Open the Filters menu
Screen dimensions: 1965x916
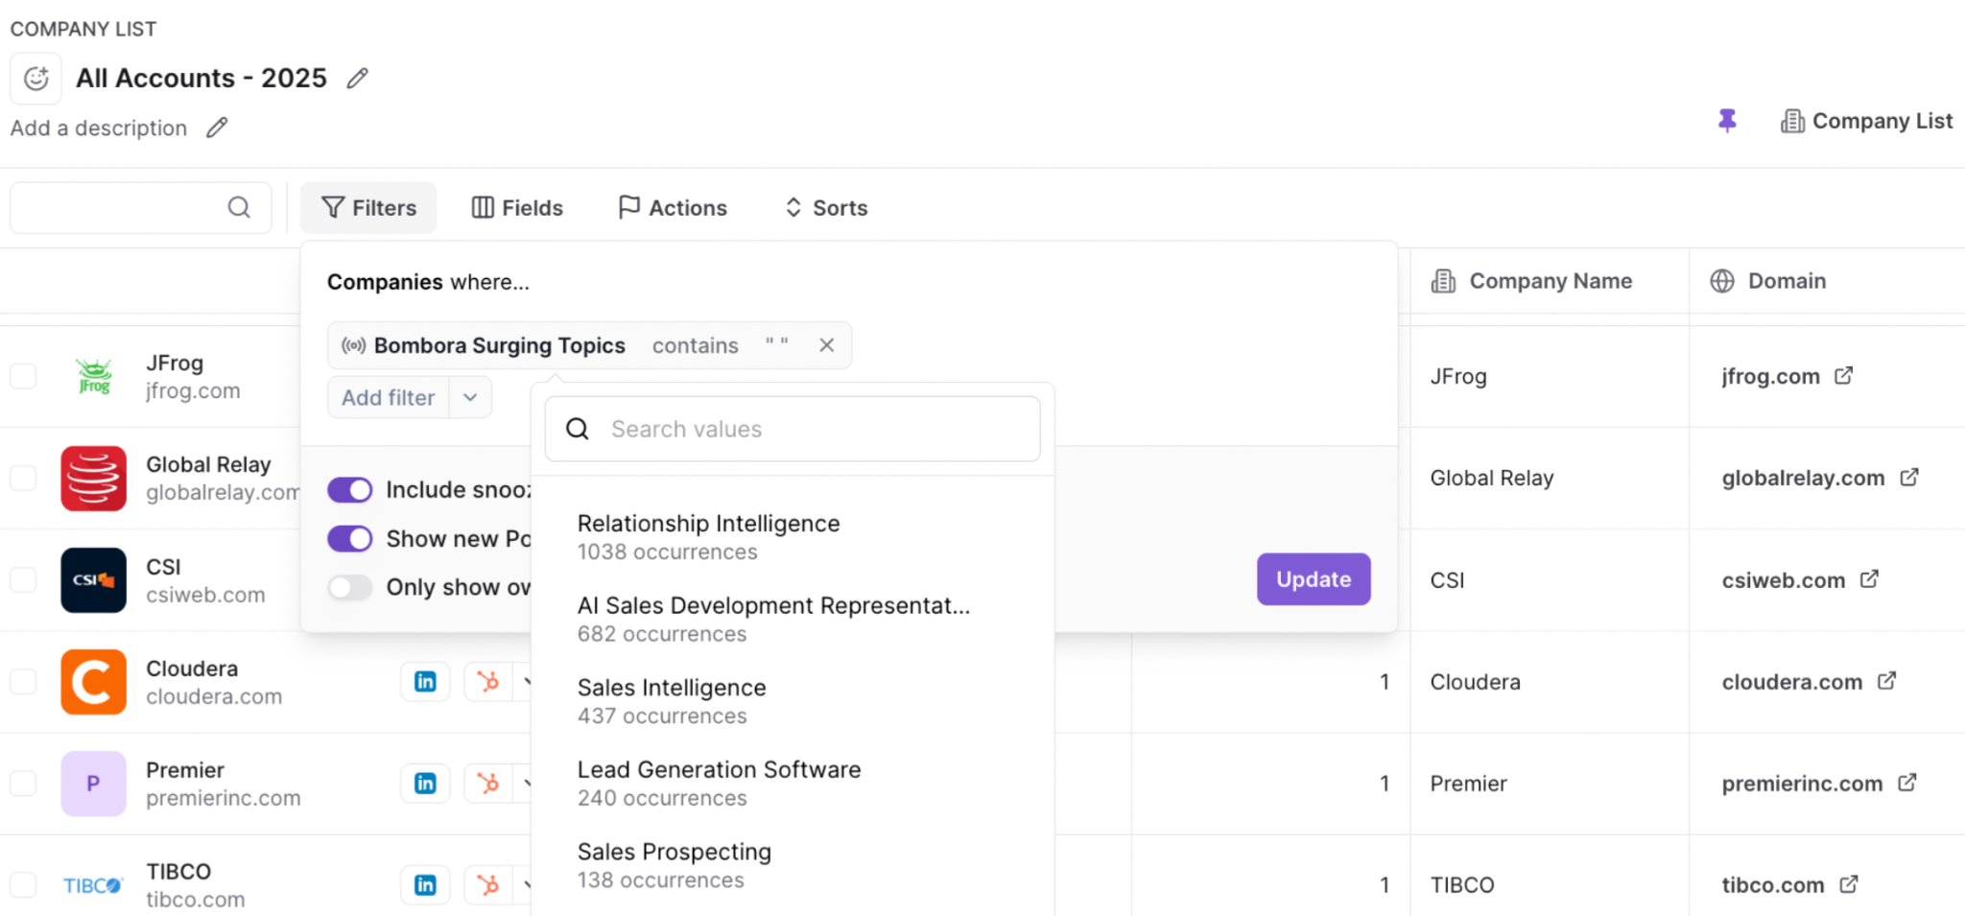point(368,208)
